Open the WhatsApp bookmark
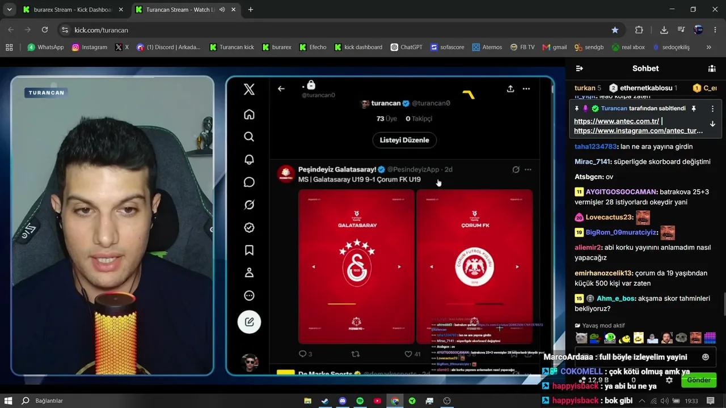 [46, 47]
